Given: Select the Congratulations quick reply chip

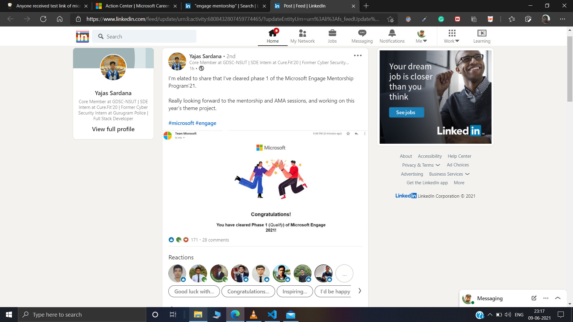Looking at the screenshot, I should coord(248,291).
